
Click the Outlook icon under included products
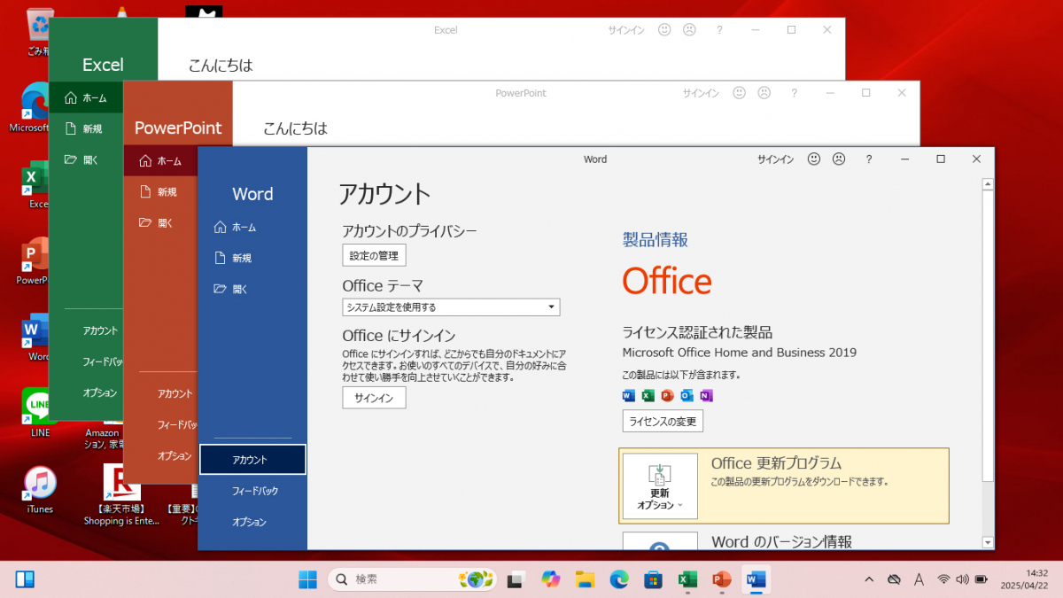tap(687, 395)
